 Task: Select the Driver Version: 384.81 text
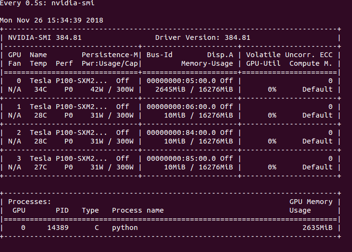[x=202, y=37]
